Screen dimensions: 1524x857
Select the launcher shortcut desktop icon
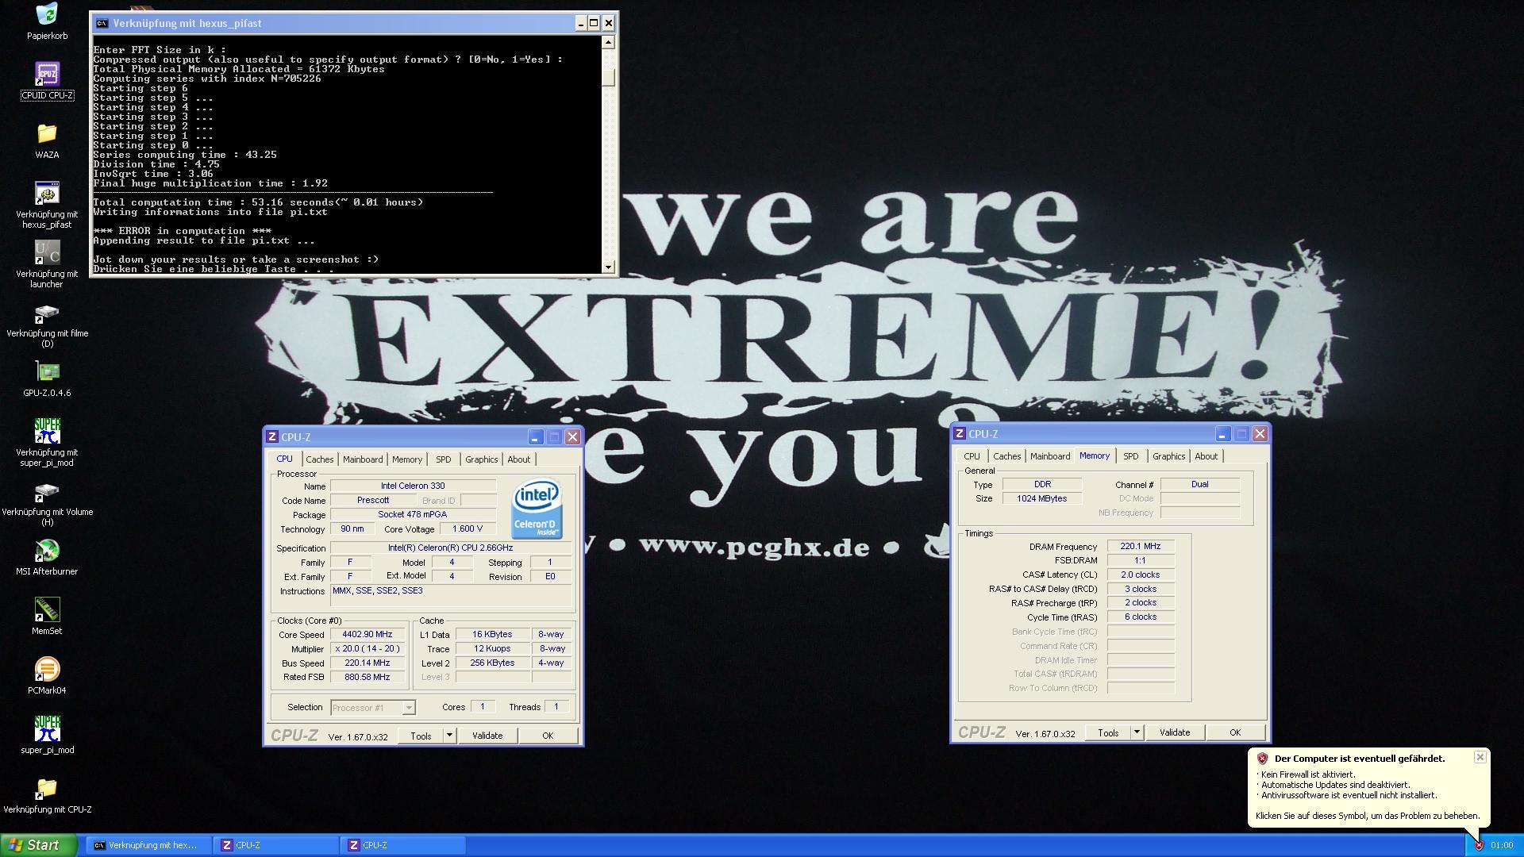coord(47,253)
